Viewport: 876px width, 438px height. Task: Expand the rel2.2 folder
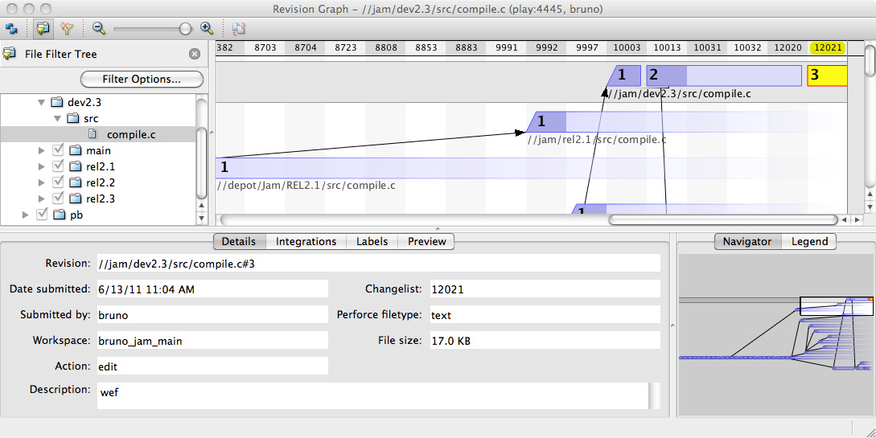click(41, 182)
